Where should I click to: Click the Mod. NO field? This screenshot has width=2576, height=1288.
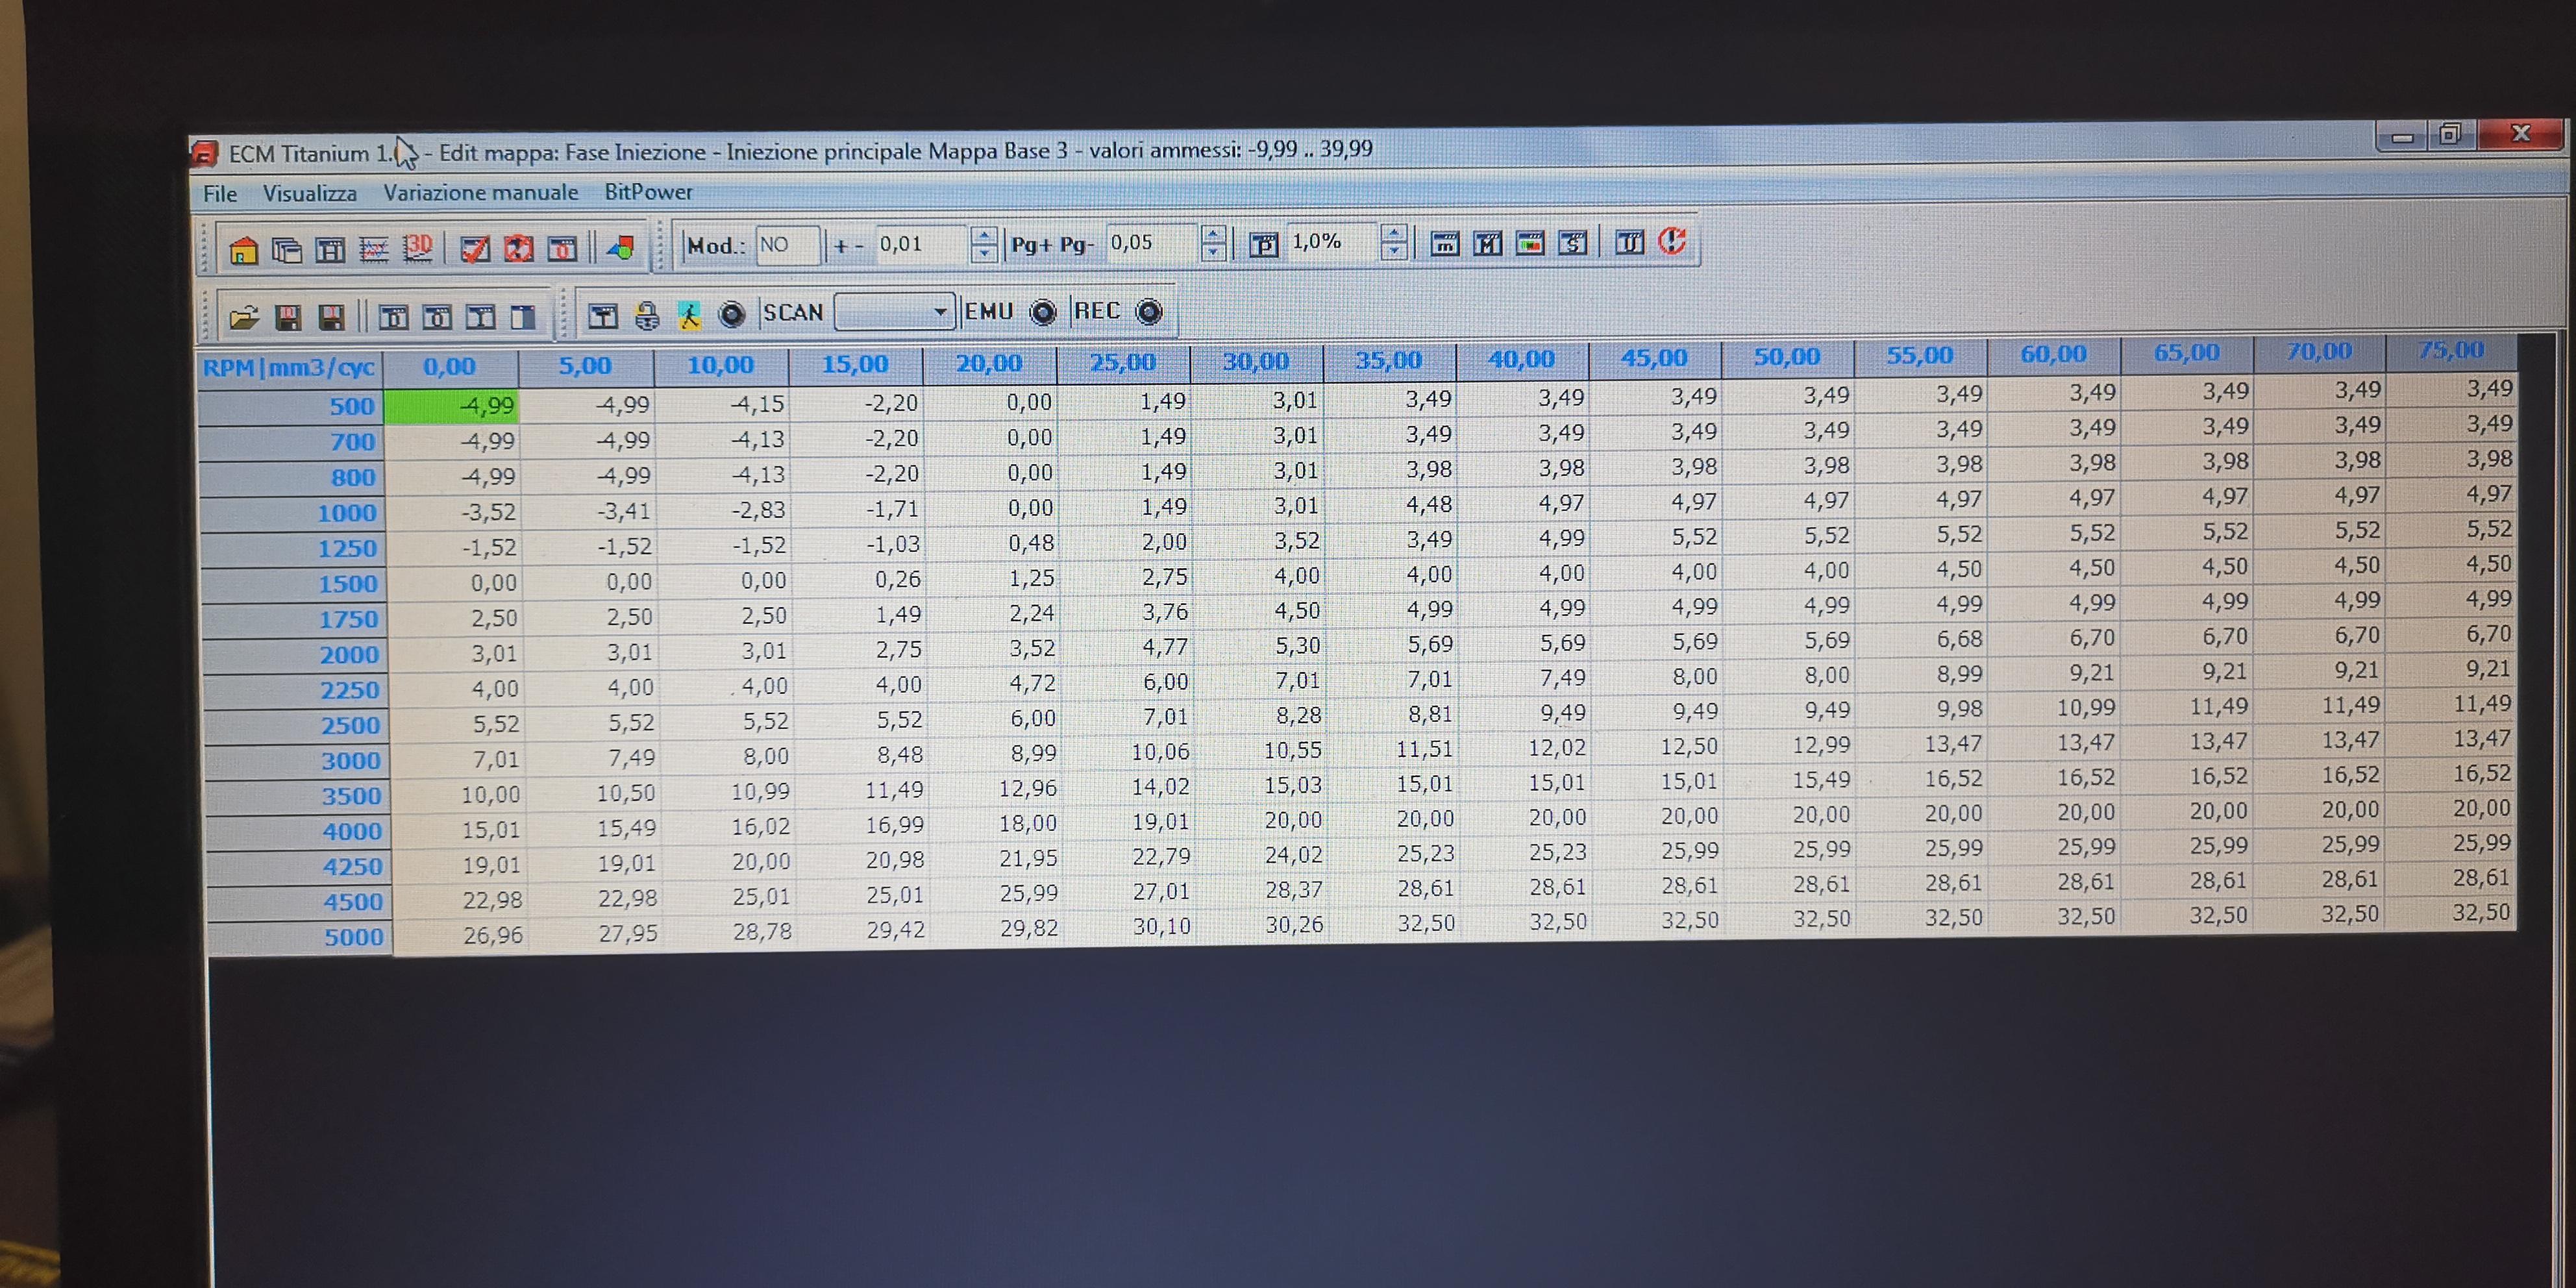787,245
